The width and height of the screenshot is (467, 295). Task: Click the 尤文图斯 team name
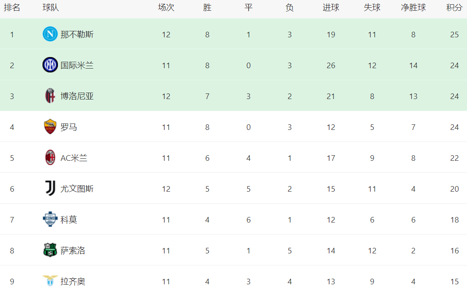pyautogui.click(x=77, y=189)
